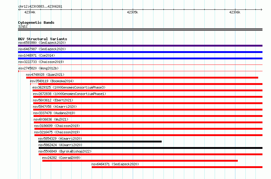
Task: Click the 42306k ruler label
Action: click(x=235, y=12)
